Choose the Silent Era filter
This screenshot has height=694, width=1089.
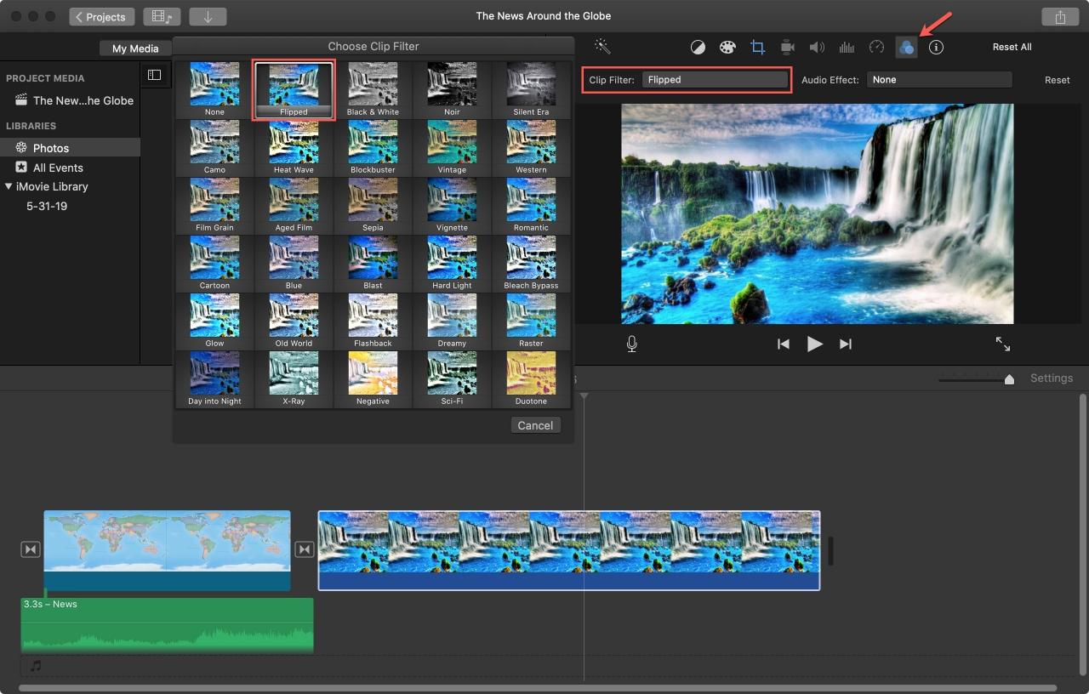pos(531,89)
